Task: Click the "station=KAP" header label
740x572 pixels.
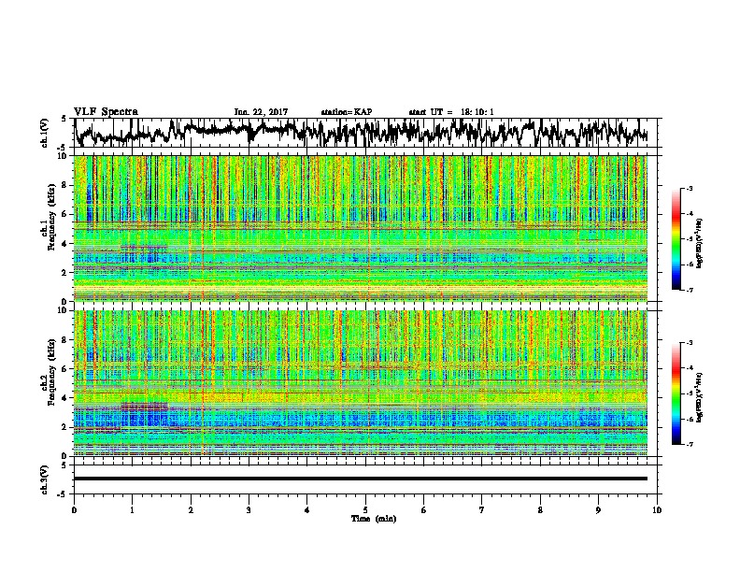Action: pos(347,112)
